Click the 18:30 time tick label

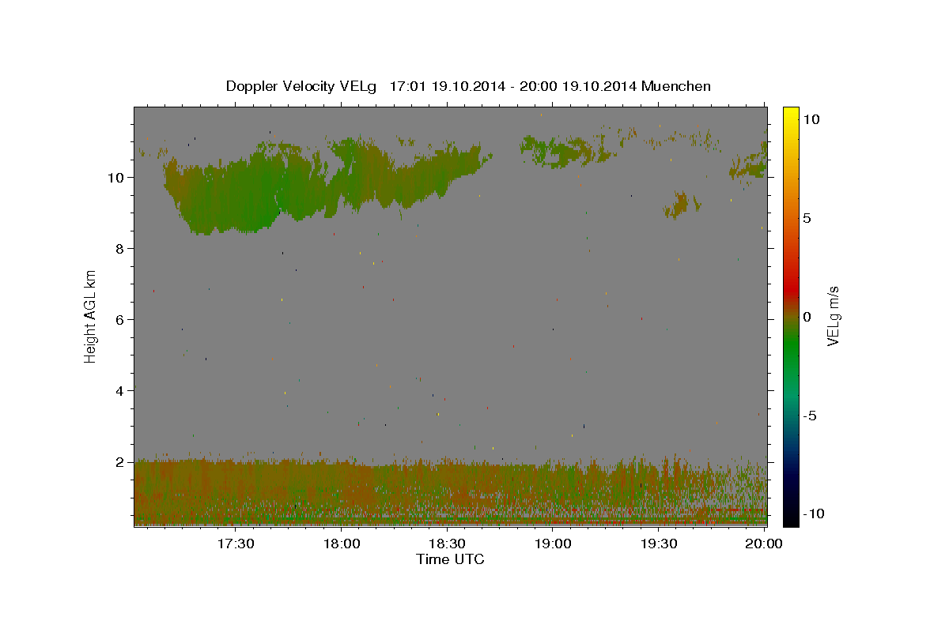pyautogui.click(x=448, y=544)
